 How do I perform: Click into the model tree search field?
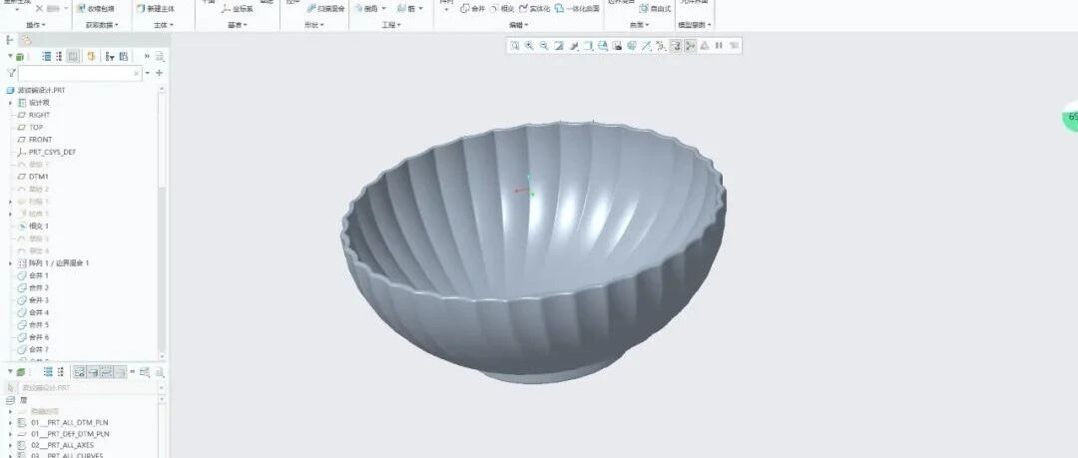tap(80, 73)
